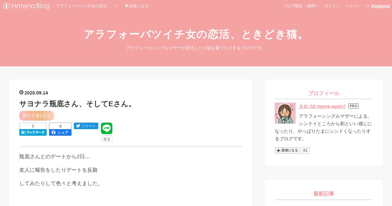Subscribe using the 読者になる button in the profile
Viewport: 392px width, 206px height.
pyautogui.click(x=287, y=150)
